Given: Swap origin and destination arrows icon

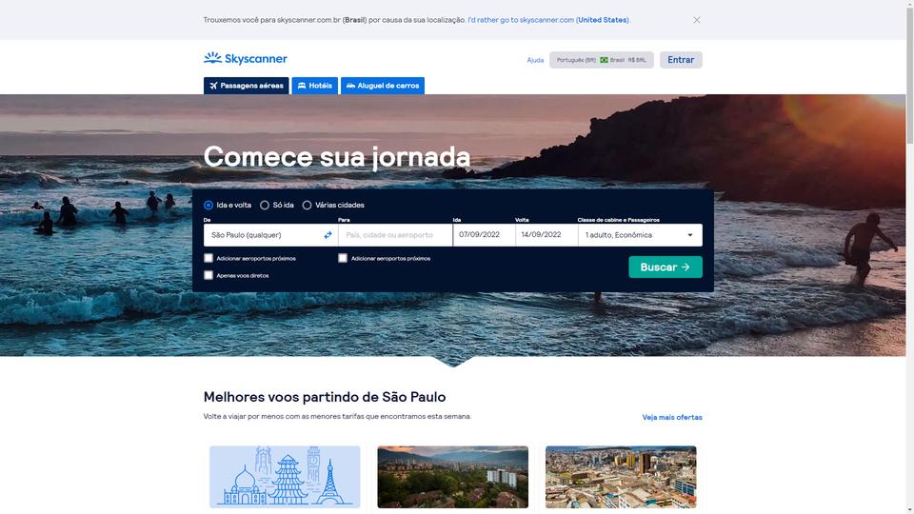Looking at the screenshot, I should pyautogui.click(x=328, y=235).
